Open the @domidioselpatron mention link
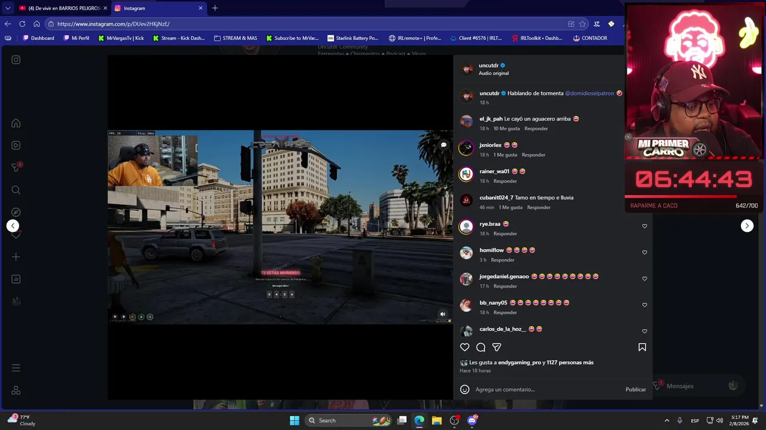The width and height of the screenshot is (766, 430). tap(589, 93)
